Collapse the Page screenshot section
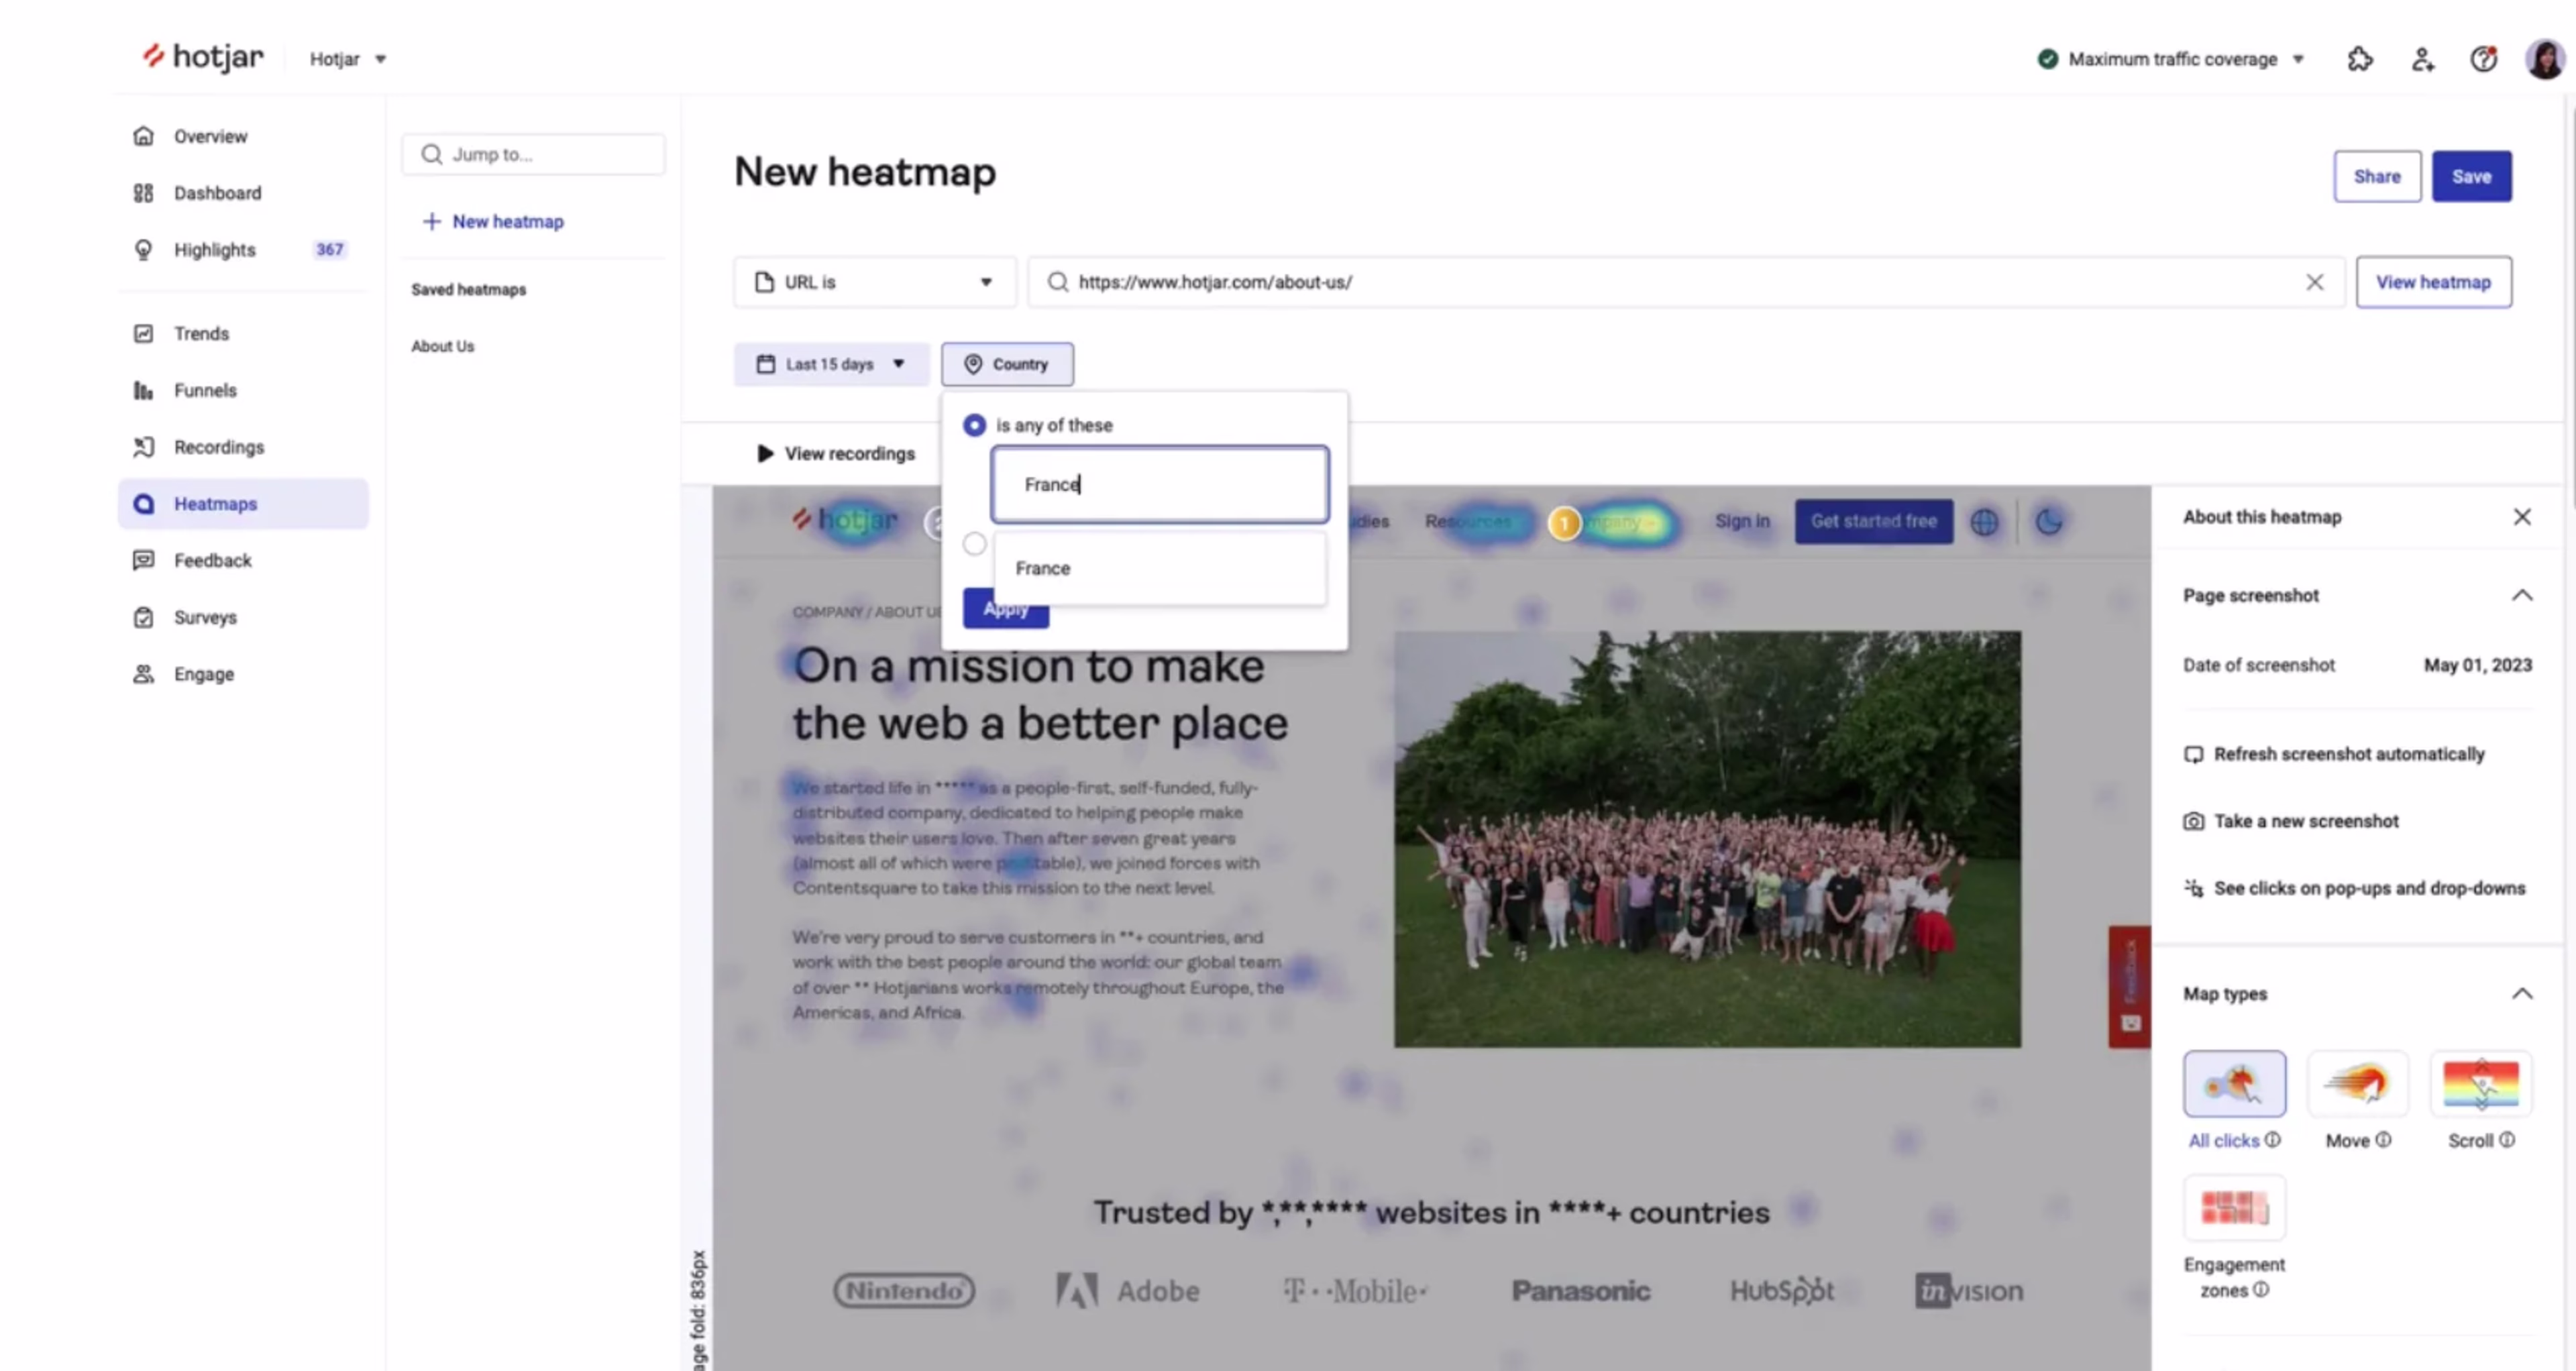This screenshot has width=2576, height=1371. 2521,595
